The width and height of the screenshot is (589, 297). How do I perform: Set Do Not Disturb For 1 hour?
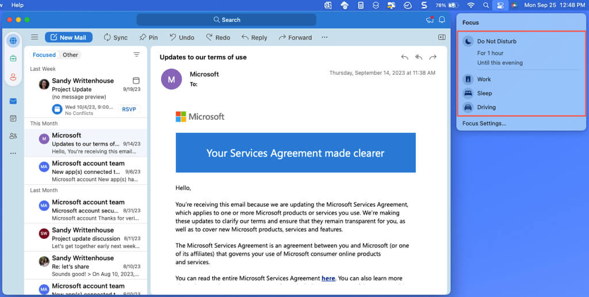pyautogui.click(x=490, y=53)
